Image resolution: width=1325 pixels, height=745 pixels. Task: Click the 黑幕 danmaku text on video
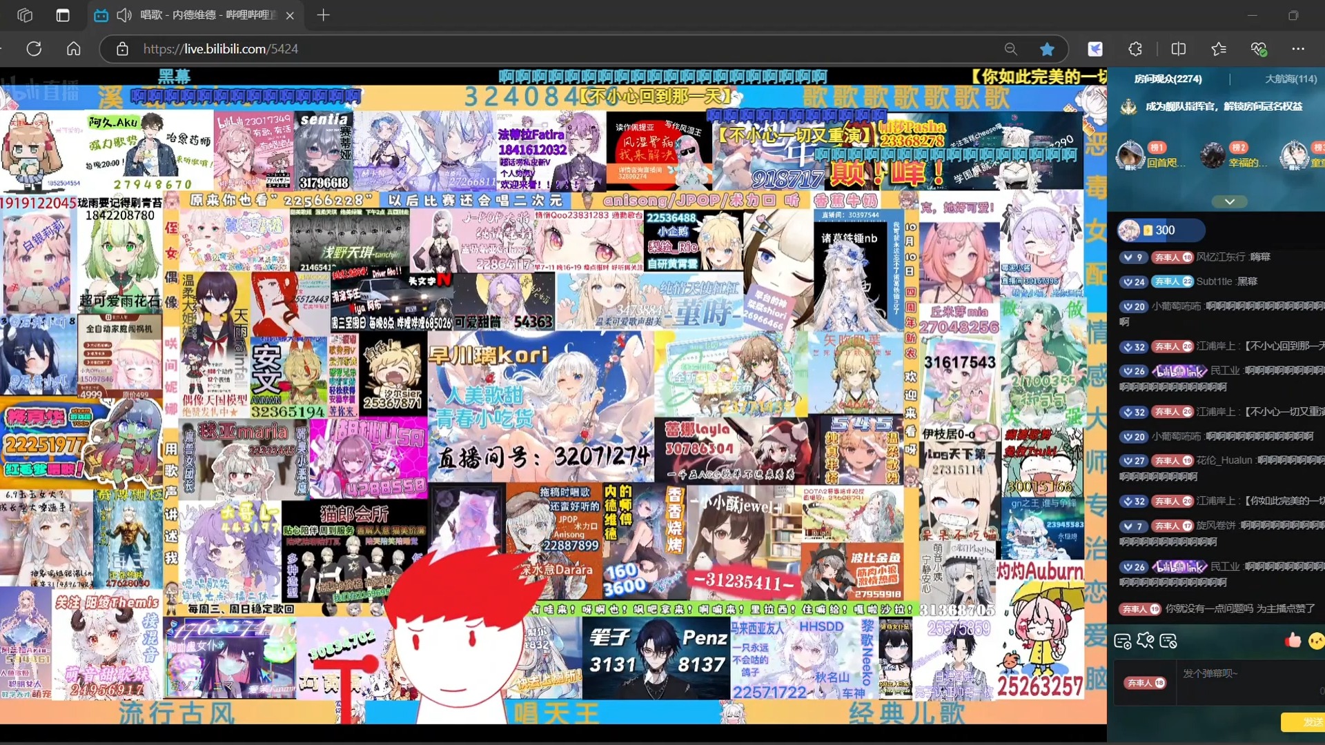174,76
